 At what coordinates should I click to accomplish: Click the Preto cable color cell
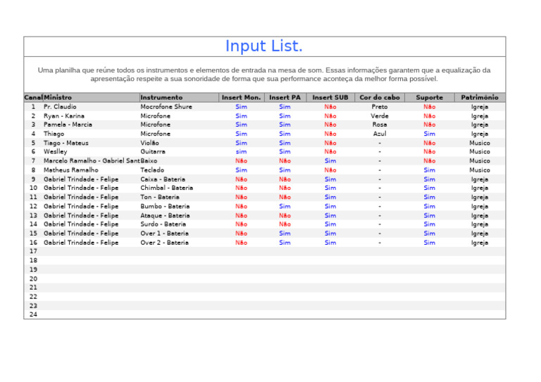(379, 107)
